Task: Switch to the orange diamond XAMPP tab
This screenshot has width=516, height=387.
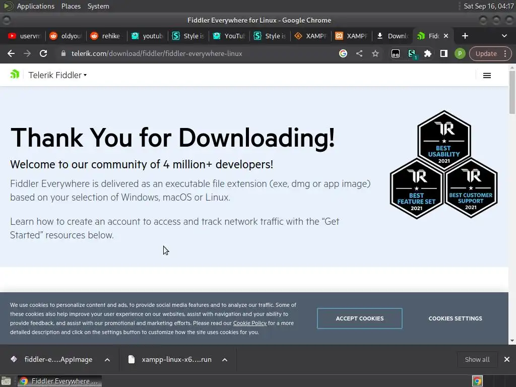Action: [x=310, y=36]
